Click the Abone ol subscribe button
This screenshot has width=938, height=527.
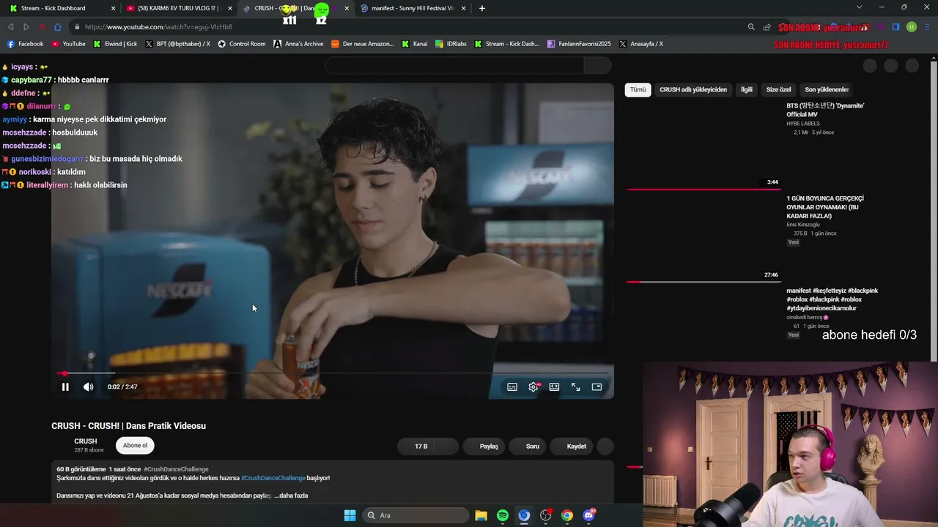pos(135,446)
